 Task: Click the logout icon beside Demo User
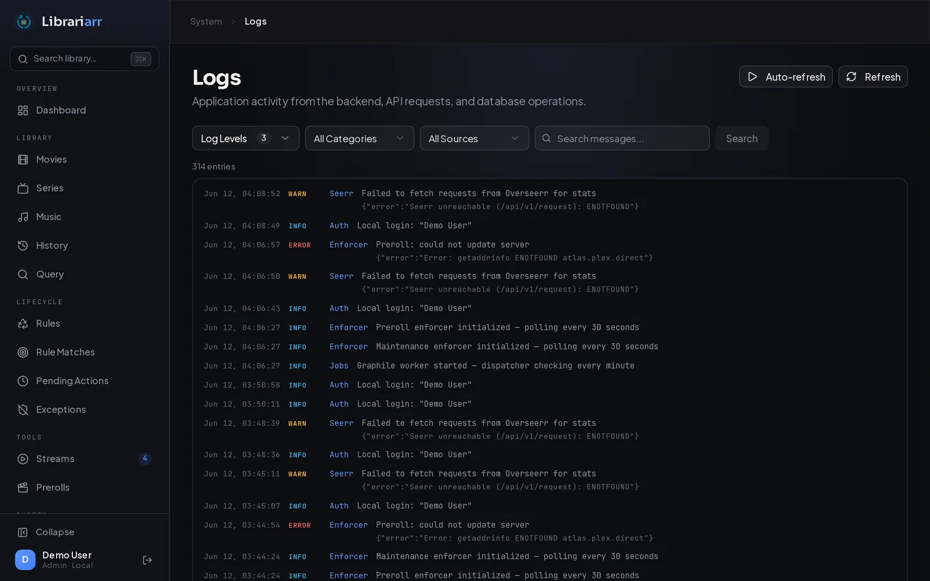click(147, 560)
